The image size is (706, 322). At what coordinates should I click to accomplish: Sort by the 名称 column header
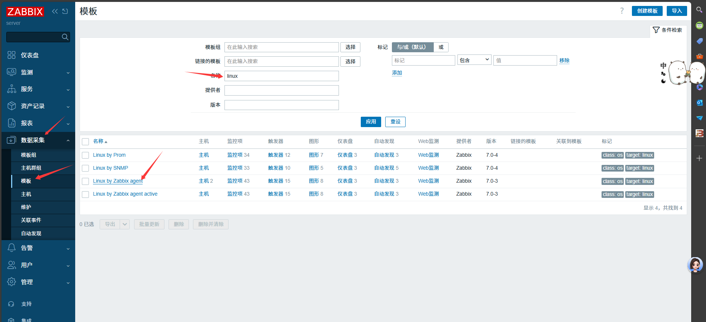[100, 141]
